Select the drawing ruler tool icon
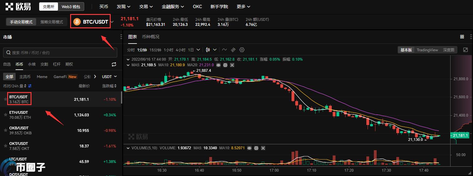This screenshot has width=473, height=176. click(x=233, y=50)
